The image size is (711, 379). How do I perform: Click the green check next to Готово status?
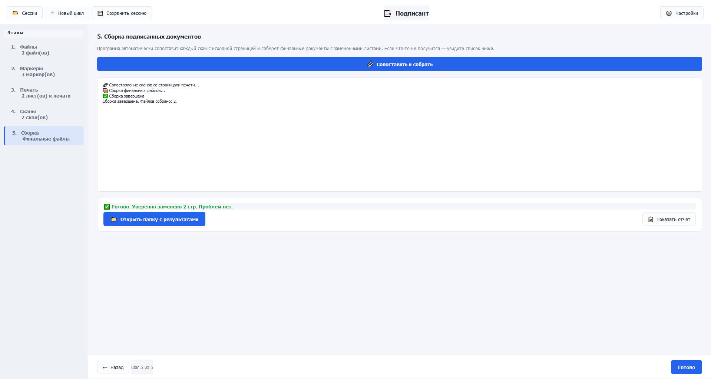pos(107,207)
